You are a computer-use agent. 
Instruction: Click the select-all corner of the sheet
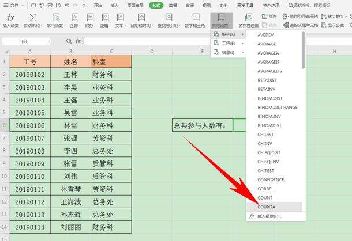tap(6, 52)
